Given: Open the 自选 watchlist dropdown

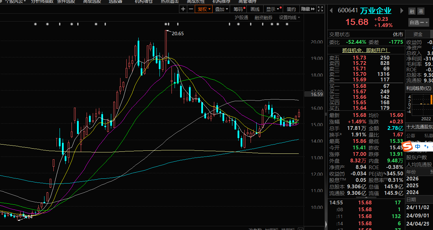Looking at the screenshot, I should point(419,23).
